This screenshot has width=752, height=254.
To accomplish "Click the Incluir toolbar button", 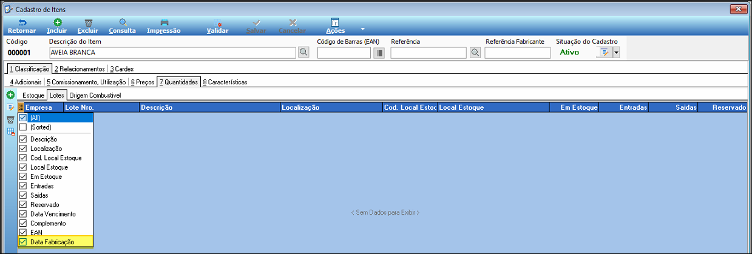I will tap(57, 26).
